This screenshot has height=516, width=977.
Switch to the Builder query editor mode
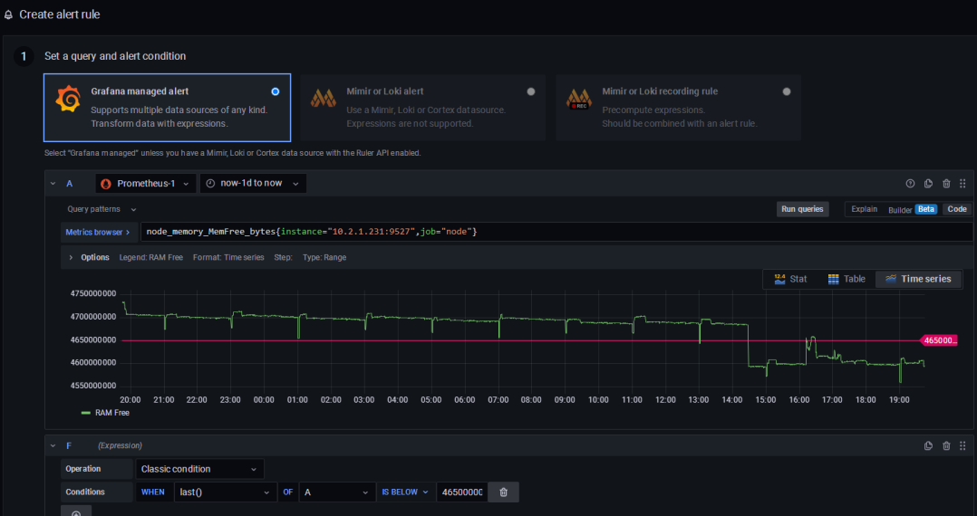coord(900,210)
